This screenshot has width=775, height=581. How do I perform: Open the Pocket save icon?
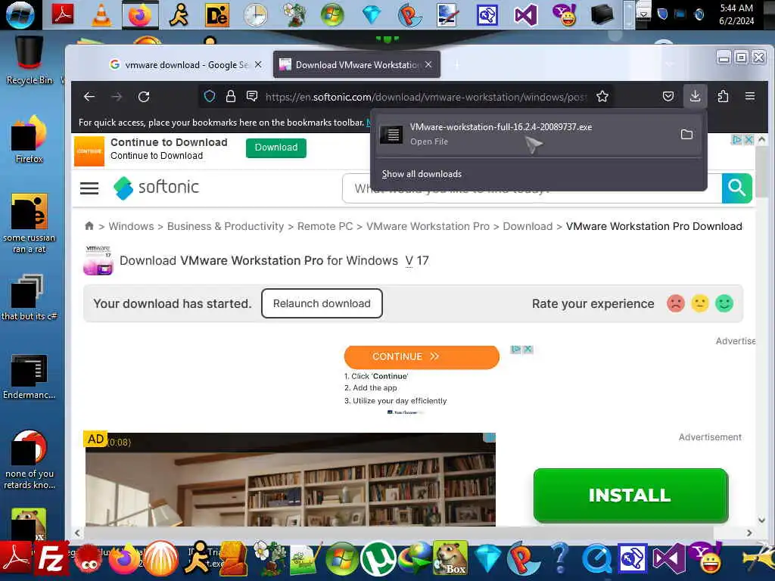pos(668,96)
